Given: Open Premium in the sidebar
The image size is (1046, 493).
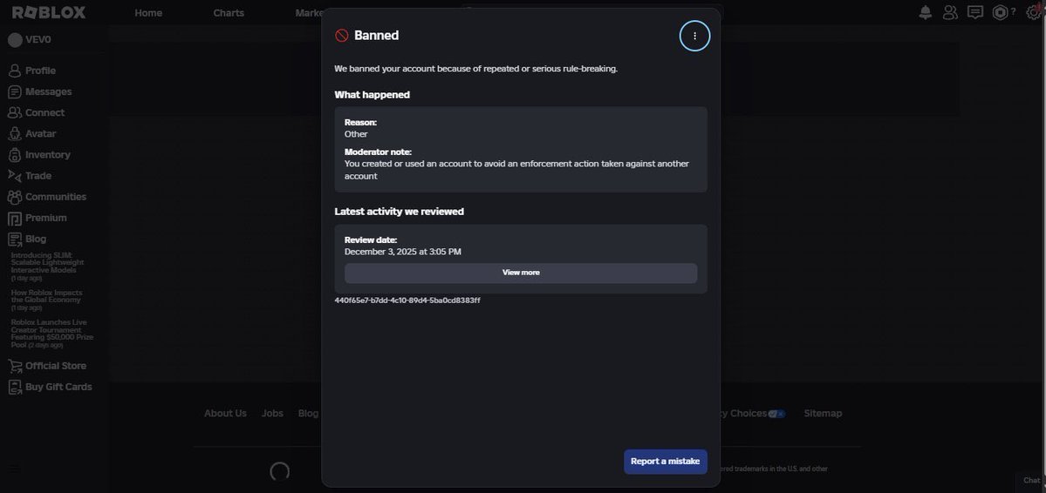Looking at the screenshot, I should pos(38,218).
